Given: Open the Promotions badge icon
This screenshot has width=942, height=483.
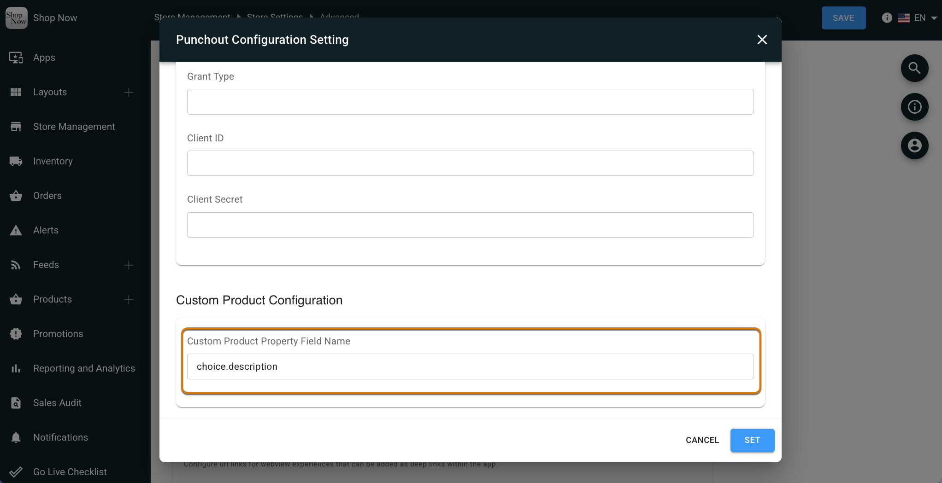Looking at the screenshot, I should 16,334.
